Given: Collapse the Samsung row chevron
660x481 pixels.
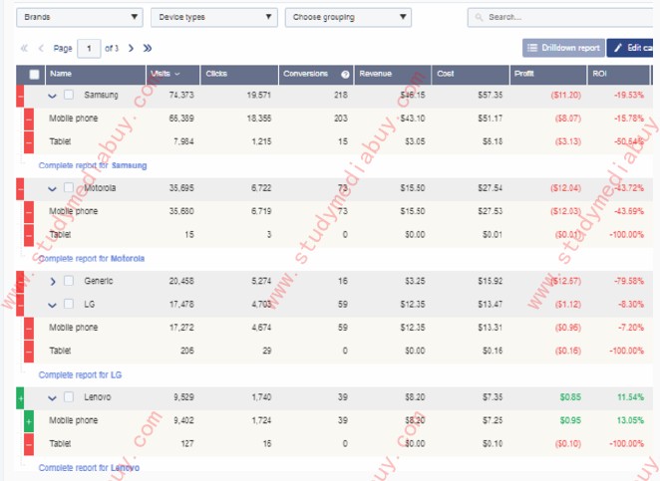Looking at the screenshot, I should 52,96.
